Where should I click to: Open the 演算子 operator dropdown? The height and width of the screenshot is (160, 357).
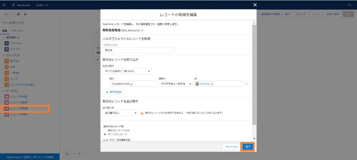coord(176,83)
